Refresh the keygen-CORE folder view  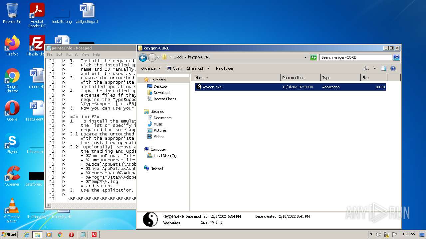pos(313,57)
